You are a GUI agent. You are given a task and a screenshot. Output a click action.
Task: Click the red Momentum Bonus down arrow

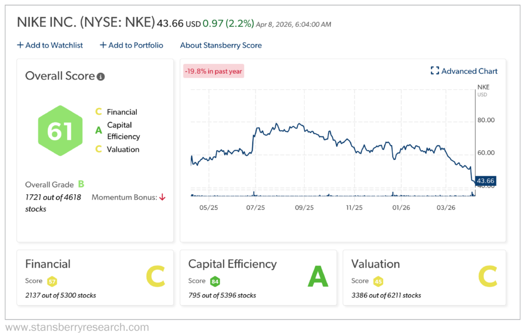[163, 197]
